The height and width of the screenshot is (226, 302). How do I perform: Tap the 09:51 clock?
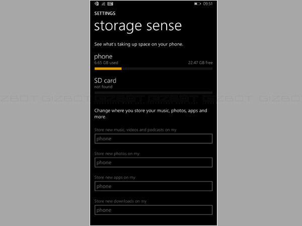pyautogui.click(x=208, y=4)
